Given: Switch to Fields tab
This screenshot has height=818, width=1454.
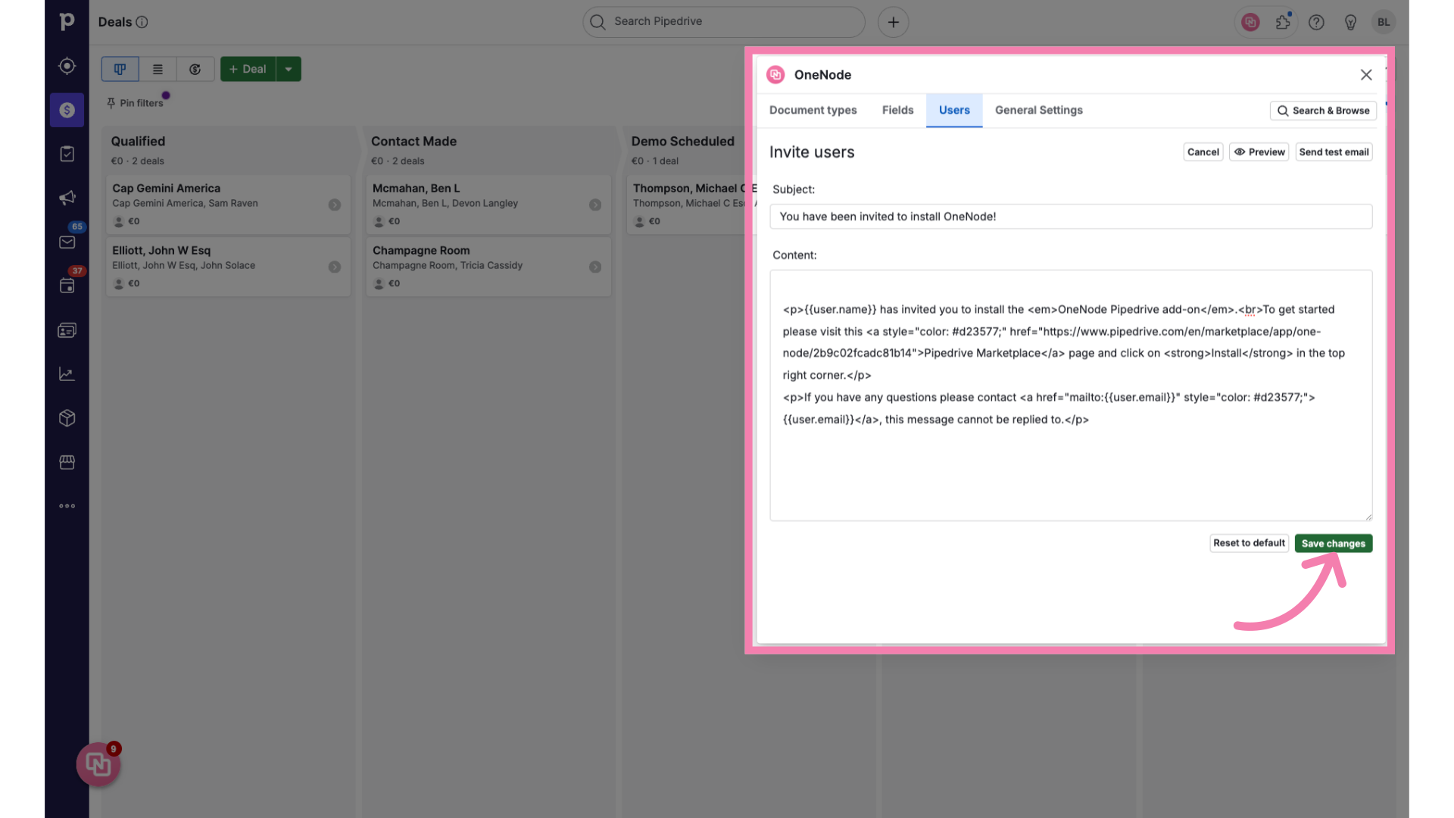Looking at the screenshot, I should 897,110.
